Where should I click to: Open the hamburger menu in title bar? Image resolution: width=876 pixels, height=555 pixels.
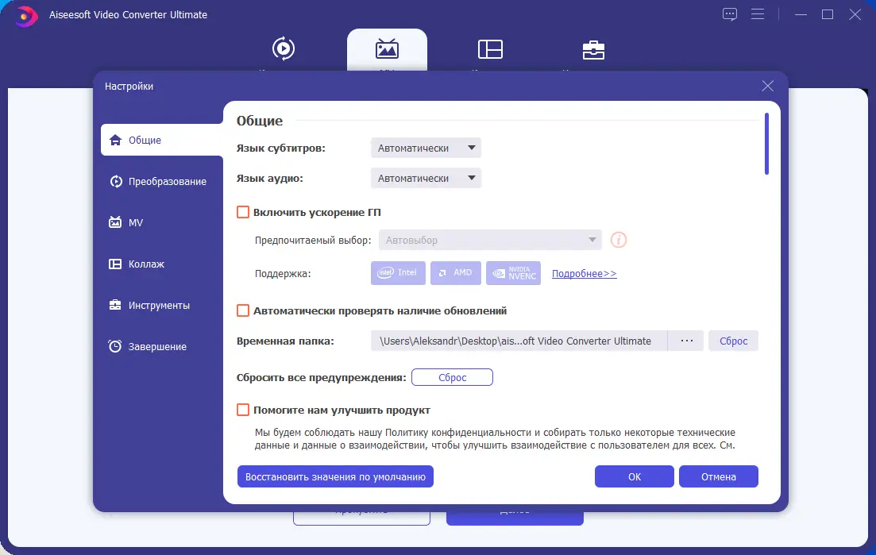(x=758, y=13)
